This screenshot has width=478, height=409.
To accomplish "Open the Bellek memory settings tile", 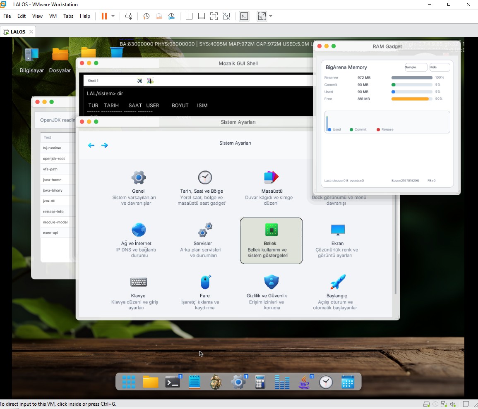I will tap(271, 241).
